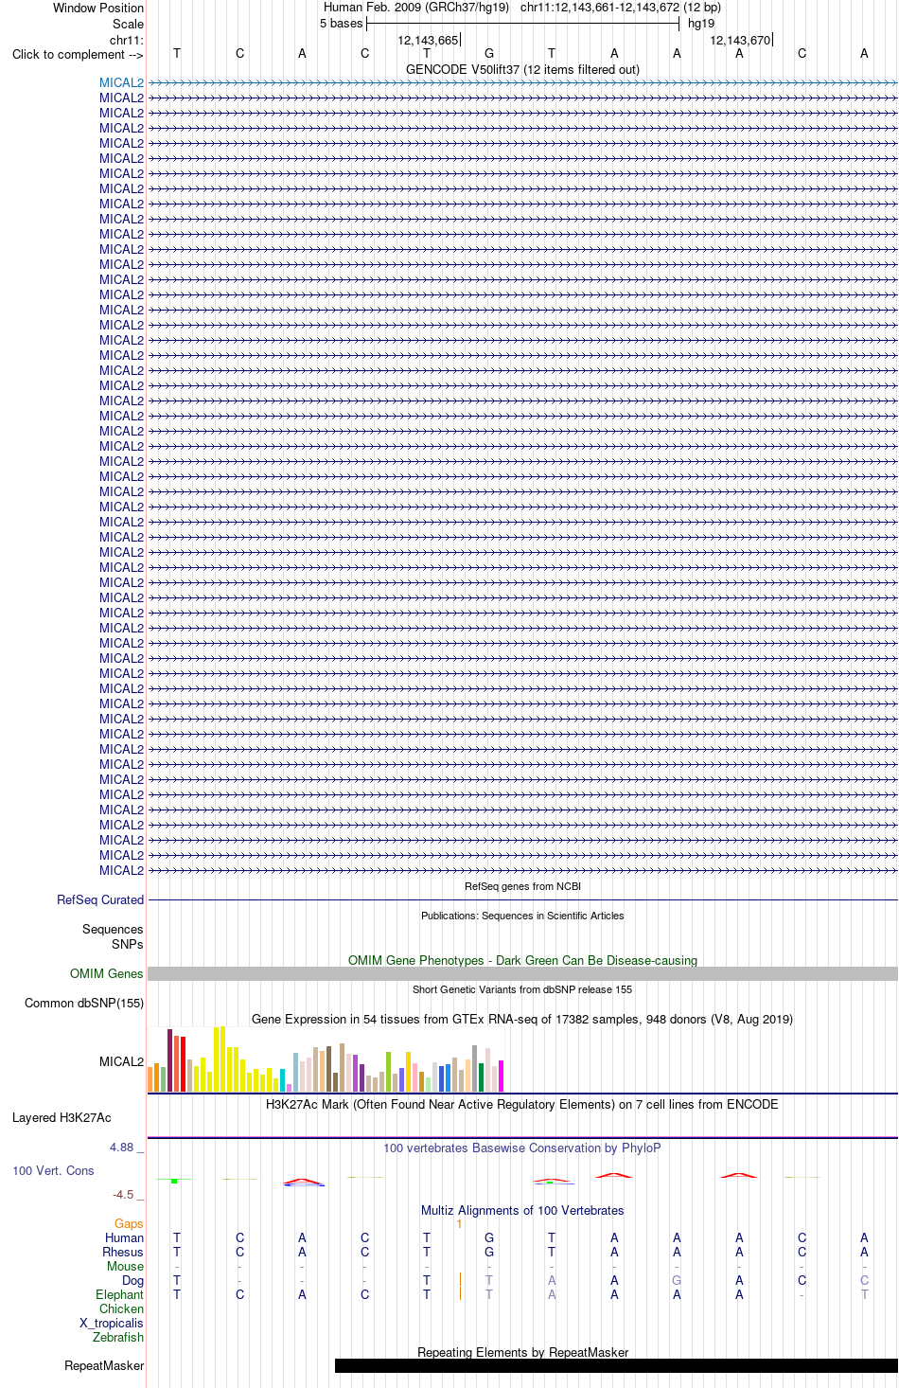This screenshot has width=899, height=1388.
Task: Click the hg19 label beside the scale bar
Action: pos(701,23)
